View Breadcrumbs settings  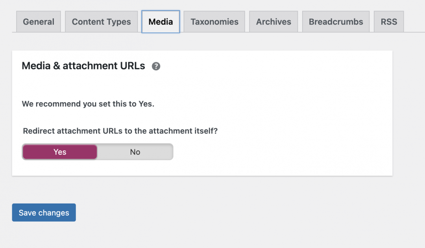(x=336, y=22)
